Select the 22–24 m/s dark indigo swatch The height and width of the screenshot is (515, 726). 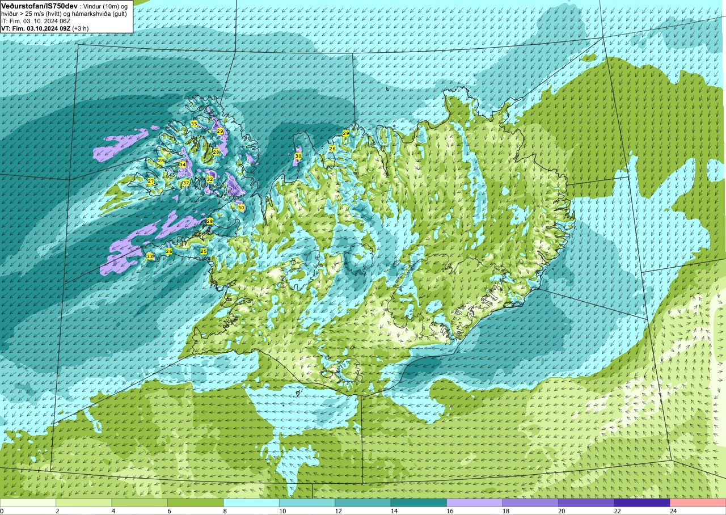(x=642, y=503)
